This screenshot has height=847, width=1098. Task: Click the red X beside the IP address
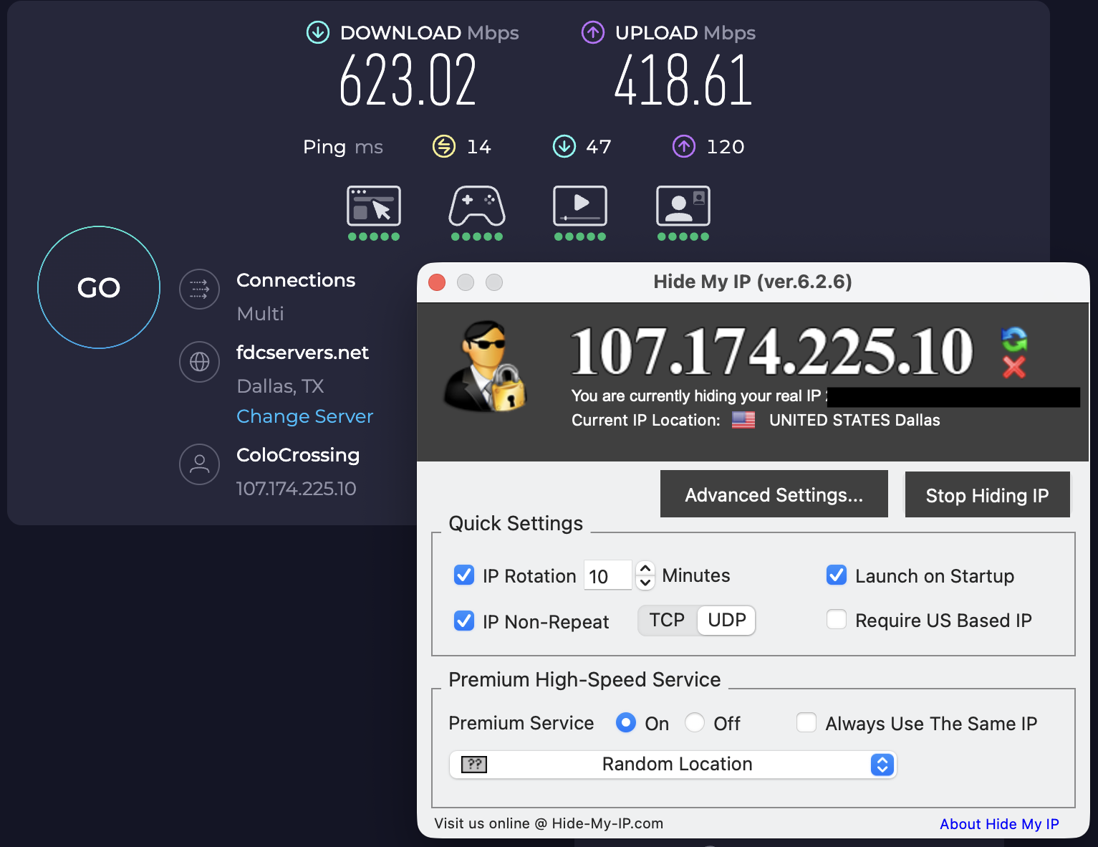pos(1015,368)
